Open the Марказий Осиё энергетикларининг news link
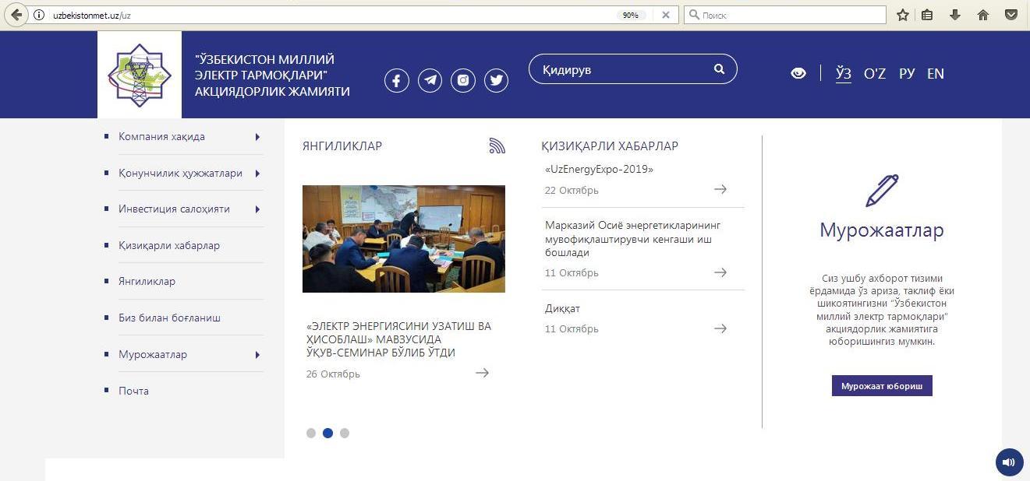 coord(633,239)
